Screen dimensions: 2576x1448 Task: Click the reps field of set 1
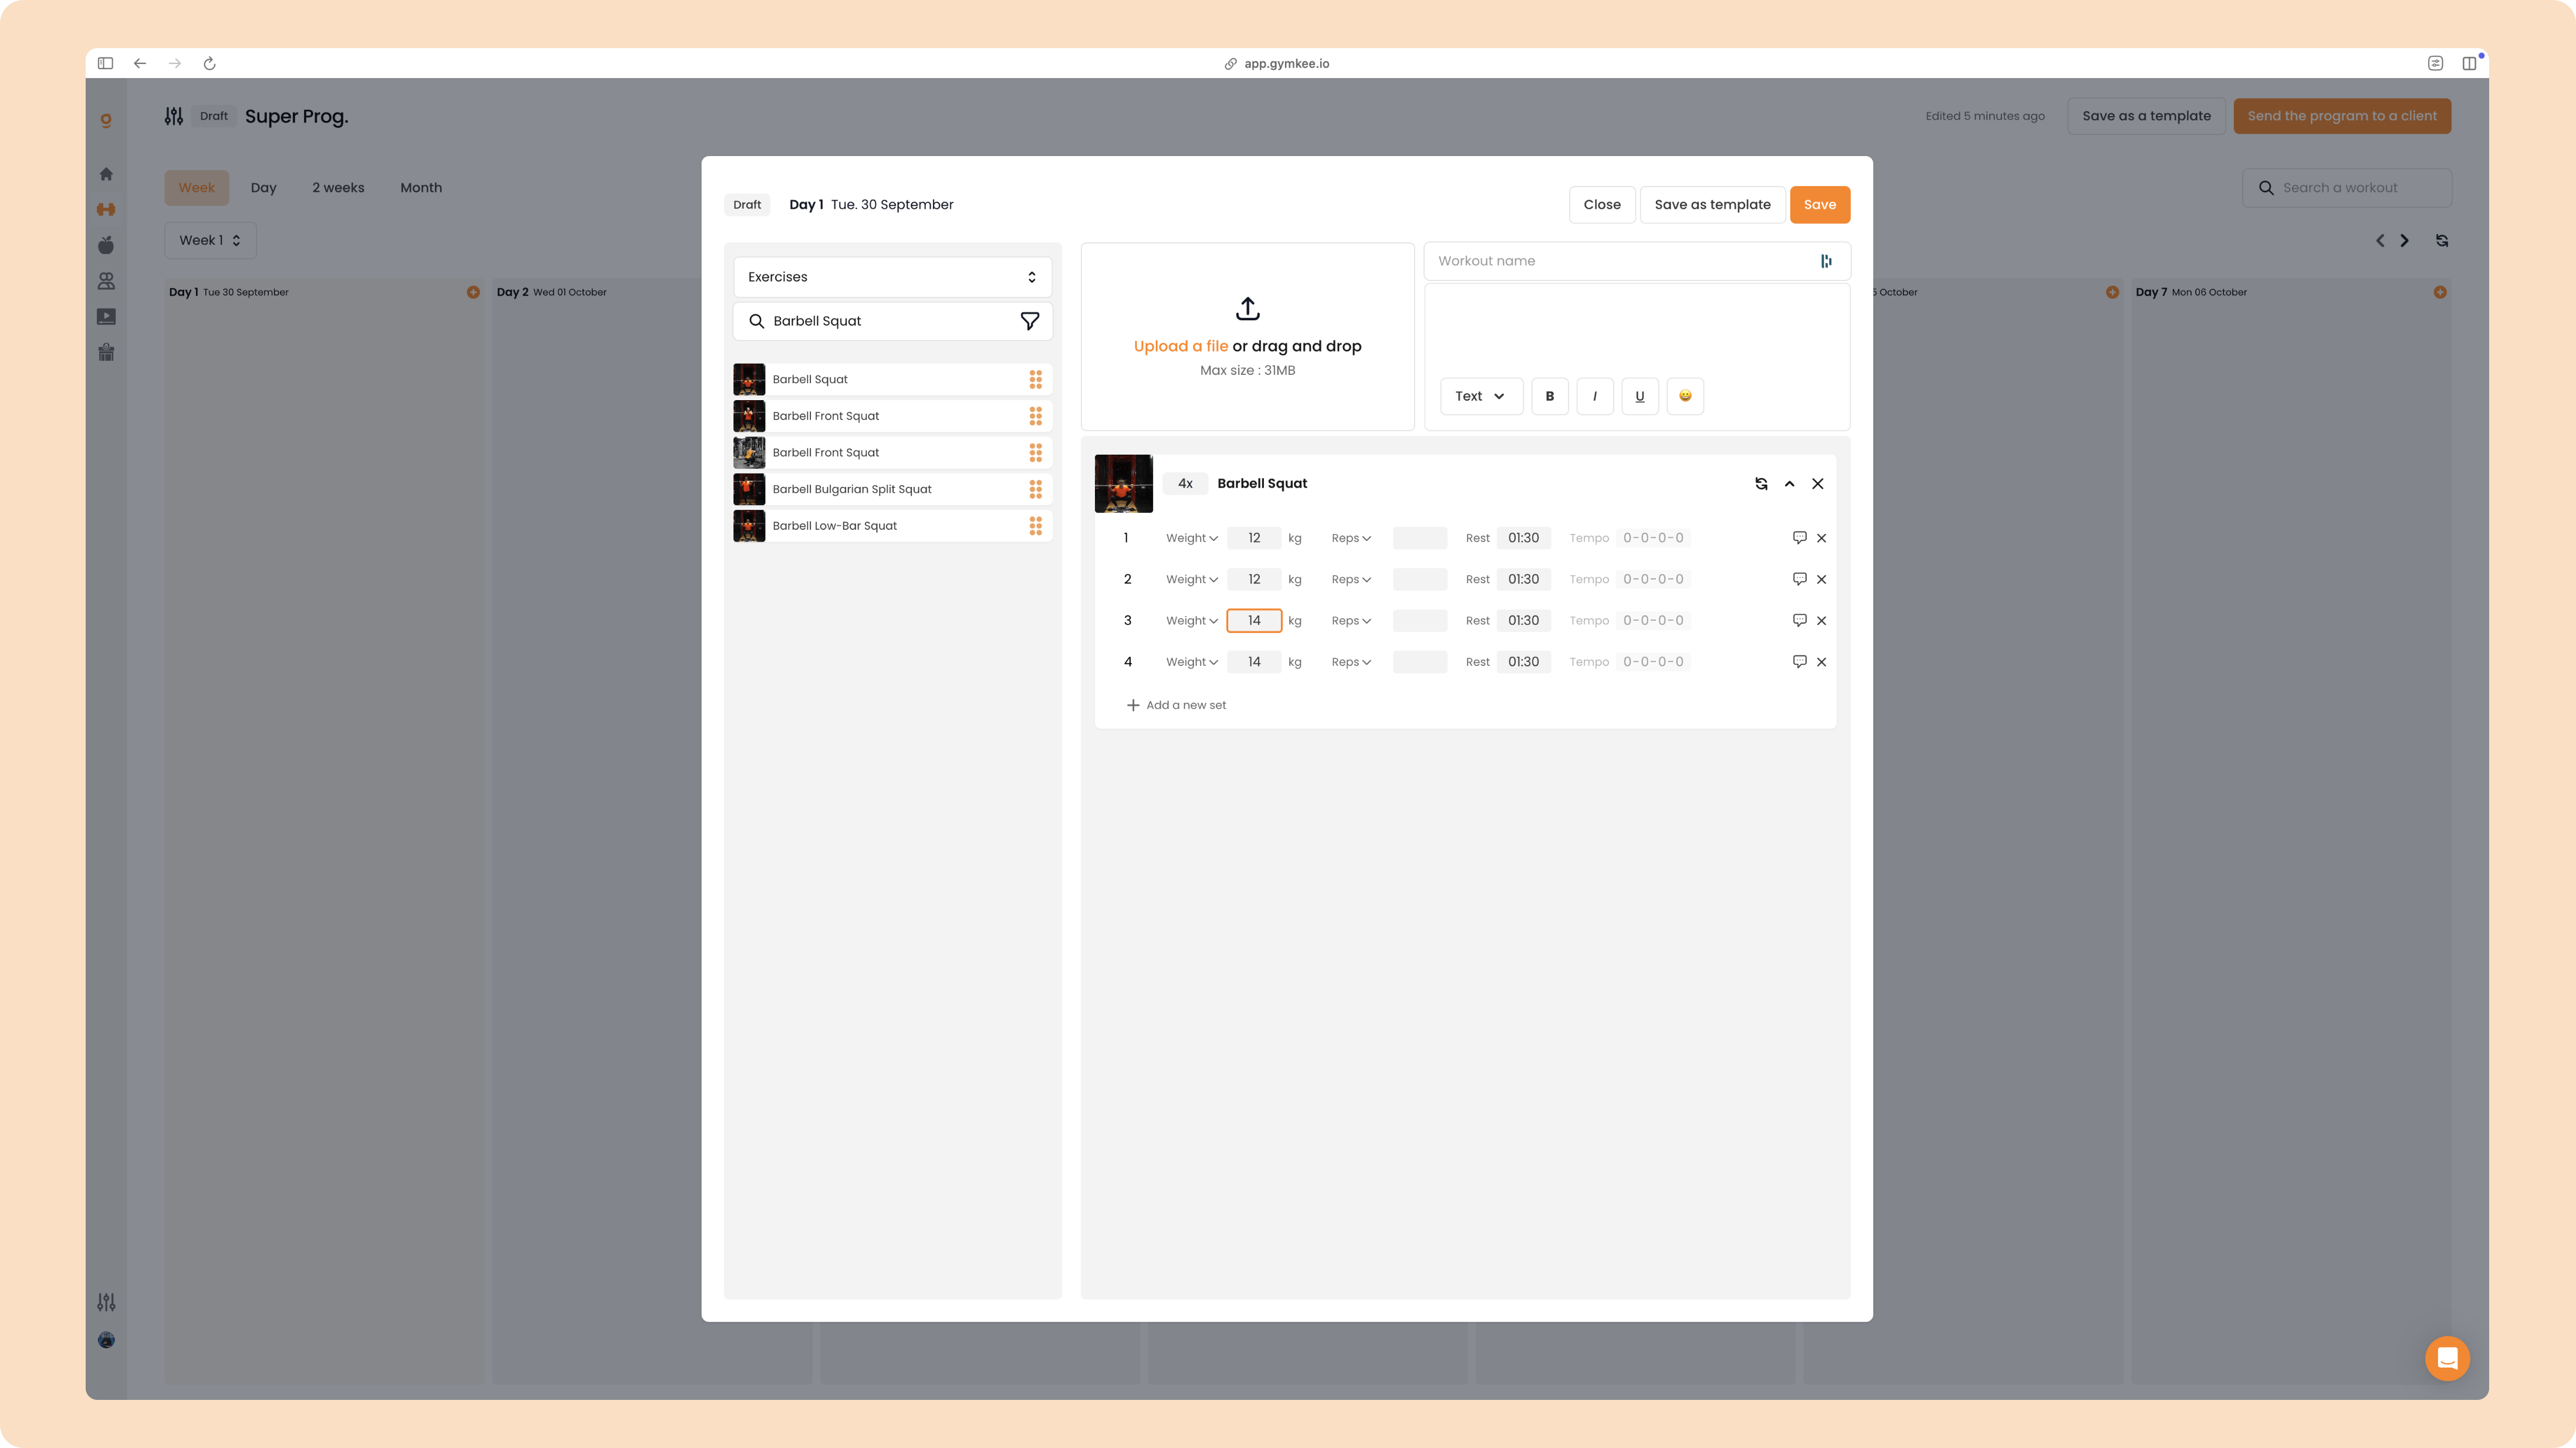coord(1419,538)
